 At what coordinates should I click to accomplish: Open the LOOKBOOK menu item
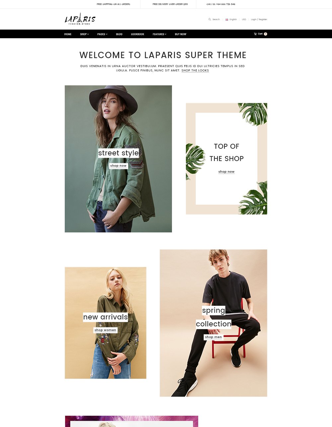point(137,34)
